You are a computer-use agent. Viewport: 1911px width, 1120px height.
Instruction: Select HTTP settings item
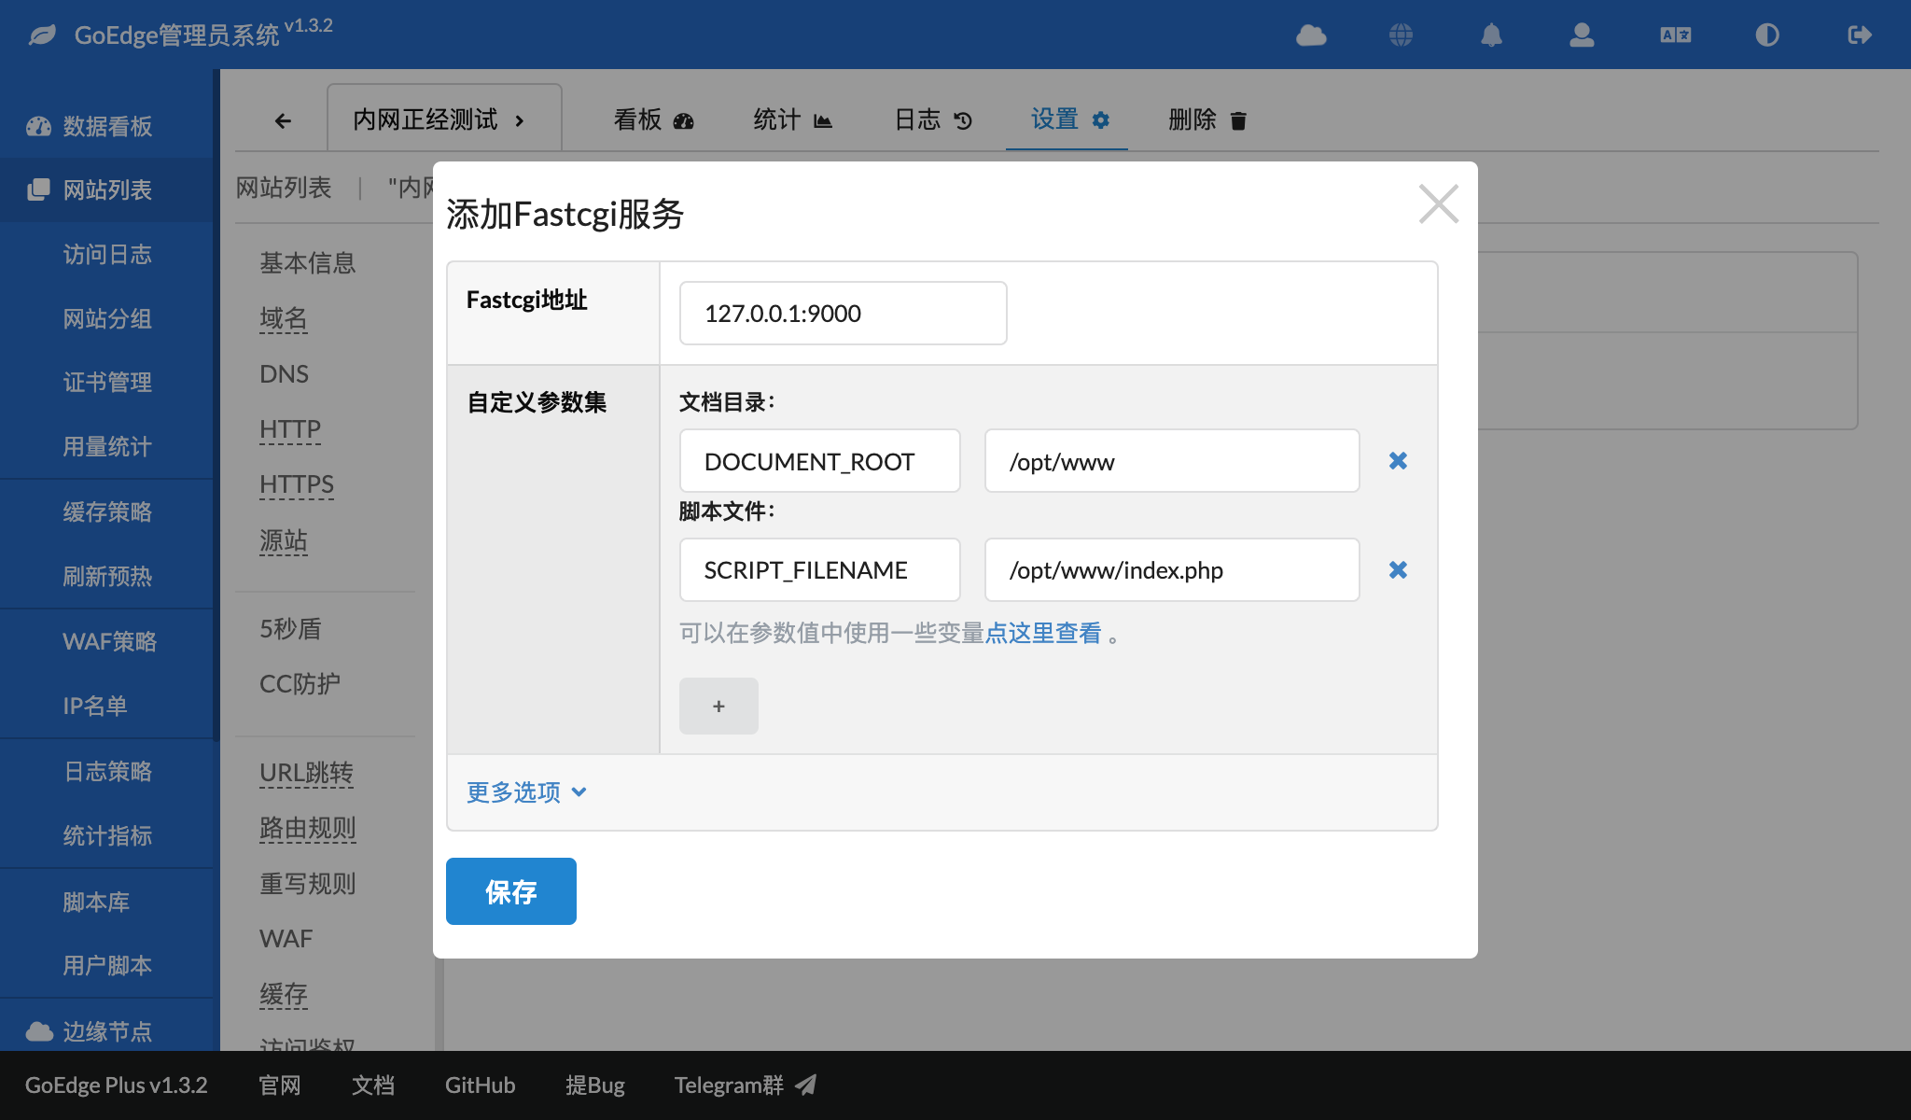point(290,428)
